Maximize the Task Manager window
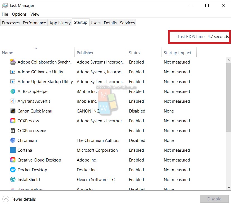The image size is (231, 206). [x=207, y=6]
